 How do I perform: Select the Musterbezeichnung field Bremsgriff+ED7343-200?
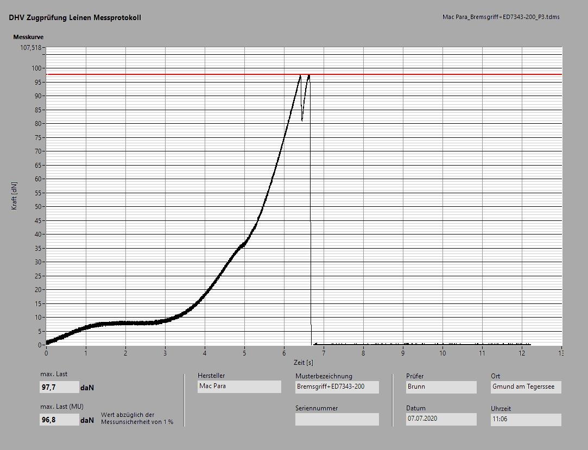pos(337,387)
